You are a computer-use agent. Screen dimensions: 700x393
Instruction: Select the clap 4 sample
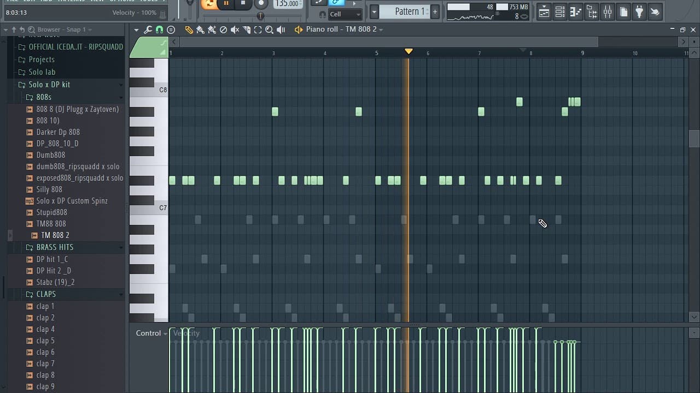[x=45, y=329]
